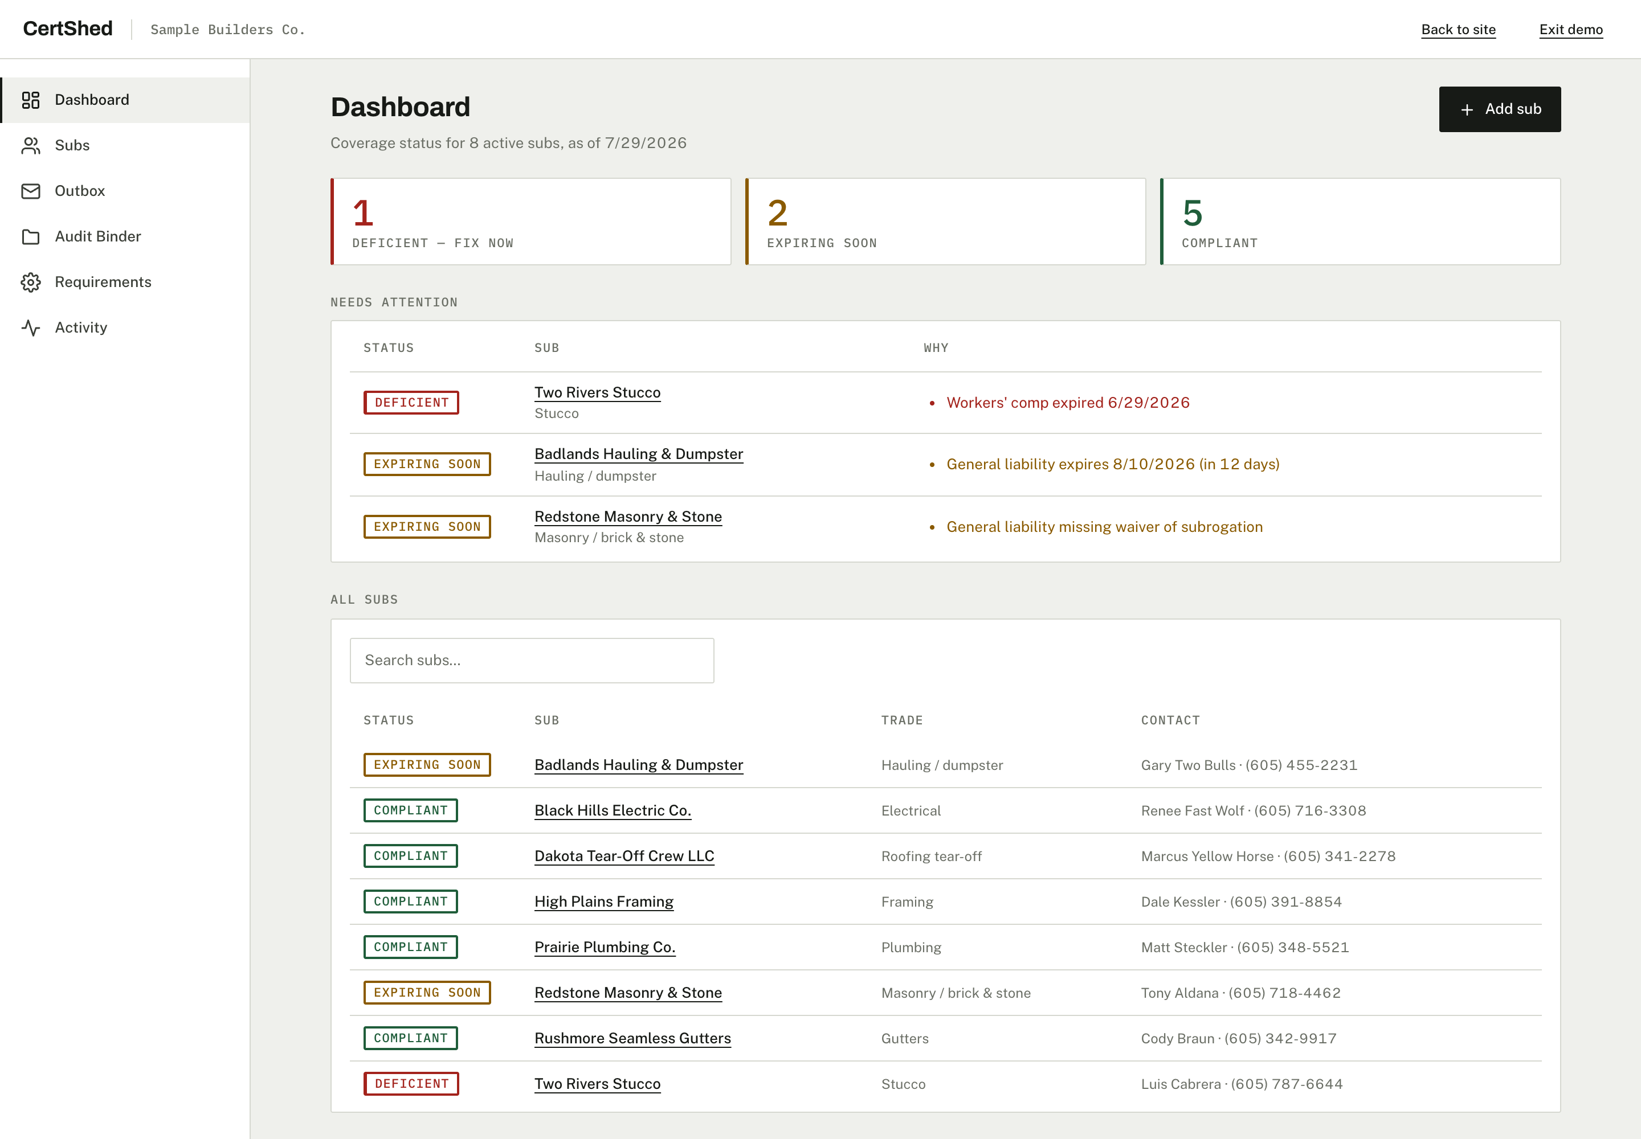
Task: Click Expiring Soon badge for Badlands in Needs Attention
Action: [x=427, y=464]
